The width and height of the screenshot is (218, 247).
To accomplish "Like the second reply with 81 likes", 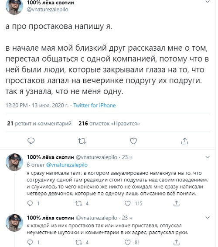I will [127, 242].
